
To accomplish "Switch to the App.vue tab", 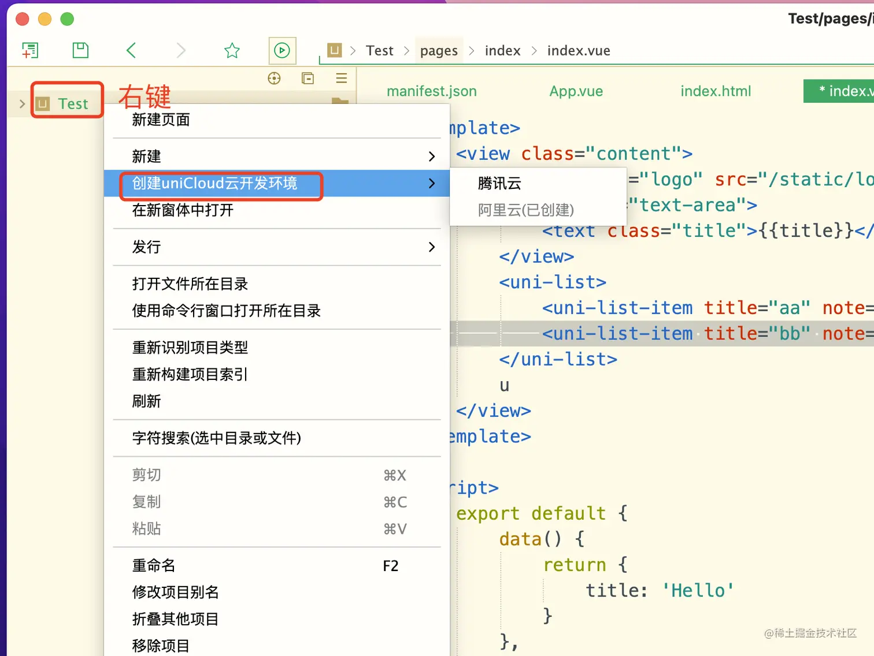I will click(576, 91).
